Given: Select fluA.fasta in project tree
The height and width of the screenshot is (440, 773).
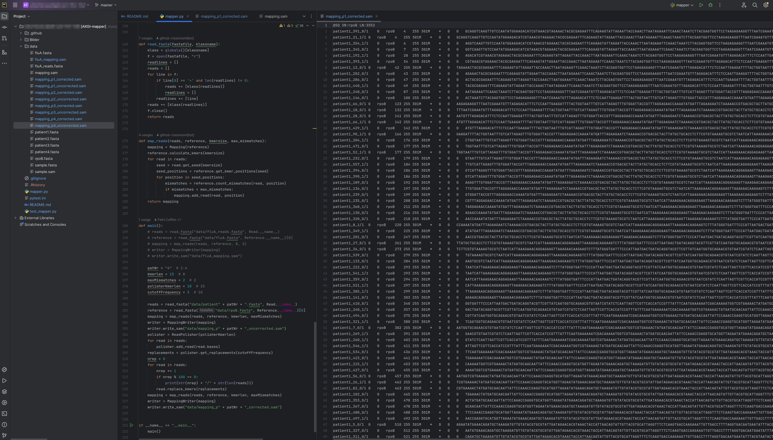Looking at the screenshot, I should click(x=43, y=53).
